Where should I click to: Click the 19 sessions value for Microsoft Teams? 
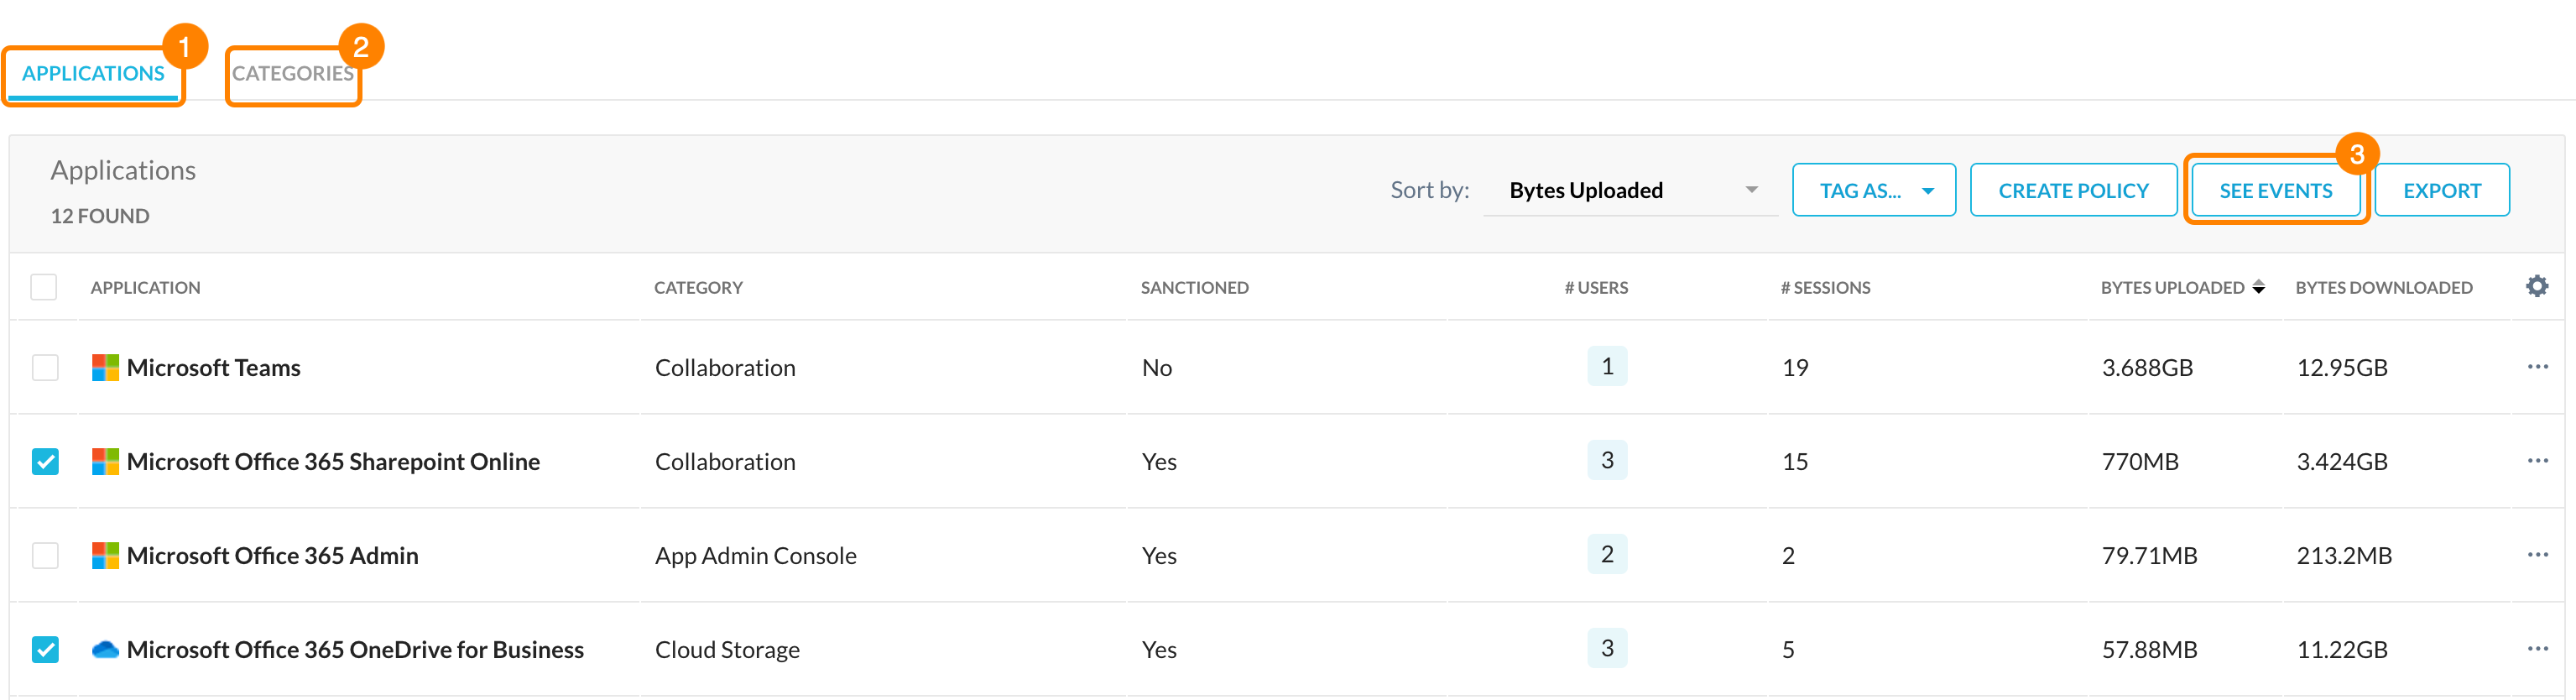(1795, 368)
